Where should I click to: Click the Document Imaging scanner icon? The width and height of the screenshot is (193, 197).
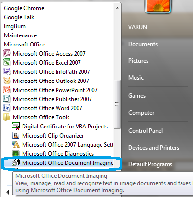16,162
